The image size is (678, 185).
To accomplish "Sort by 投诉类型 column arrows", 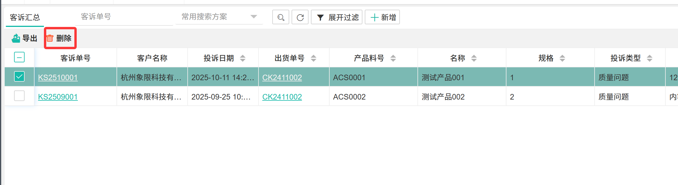I will pos(650,58).
